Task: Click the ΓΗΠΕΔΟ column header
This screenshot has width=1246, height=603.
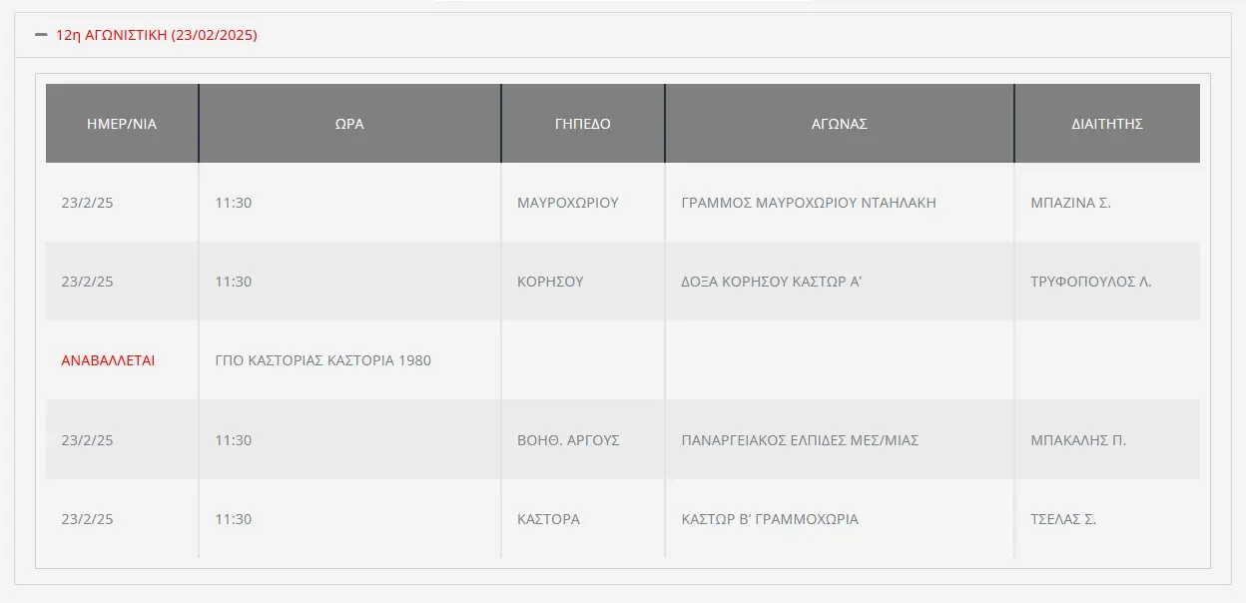Action: click(583, 124)
